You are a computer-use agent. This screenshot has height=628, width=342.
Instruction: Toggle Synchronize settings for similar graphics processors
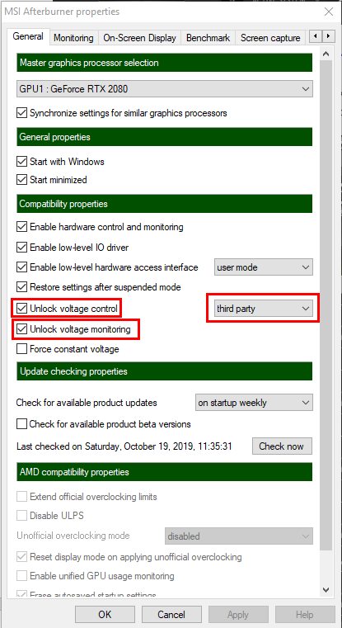pyautogui.click(x=21, y=113)
